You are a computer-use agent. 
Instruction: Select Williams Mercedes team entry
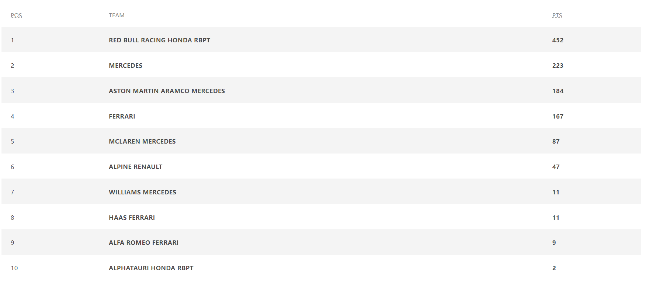142,192
